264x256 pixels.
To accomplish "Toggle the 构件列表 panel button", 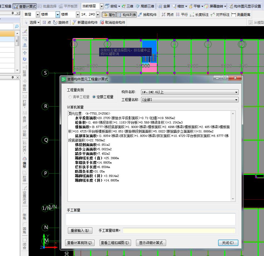I will (127, 15).
